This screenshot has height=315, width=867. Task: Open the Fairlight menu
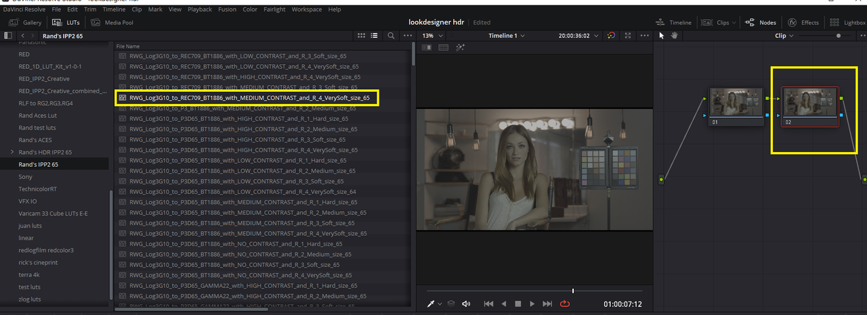275,9
